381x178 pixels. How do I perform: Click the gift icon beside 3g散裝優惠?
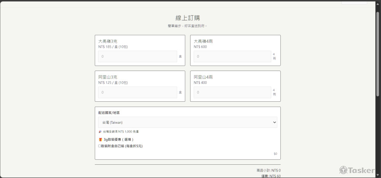[x=100, y=139]
